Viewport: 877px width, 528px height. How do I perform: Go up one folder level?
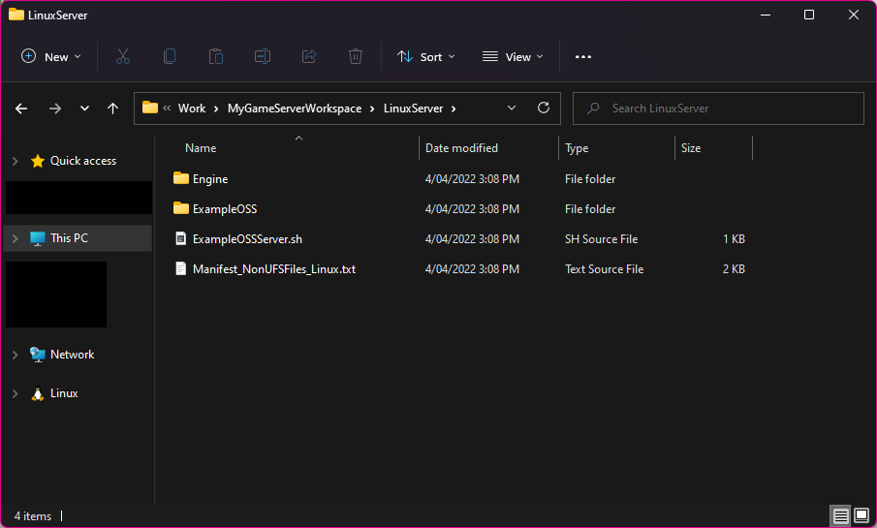point(112,109)
